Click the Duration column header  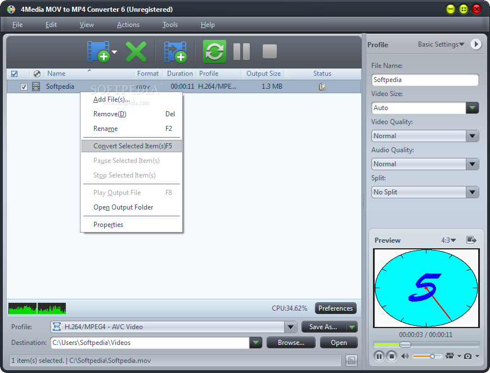point(179,74)
